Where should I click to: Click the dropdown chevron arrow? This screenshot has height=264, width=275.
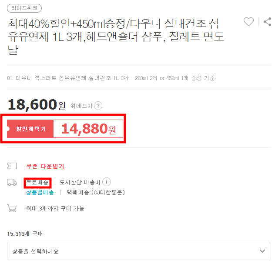pos(262,251)
